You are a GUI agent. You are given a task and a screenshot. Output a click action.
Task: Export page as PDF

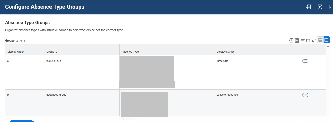point(320,7)
